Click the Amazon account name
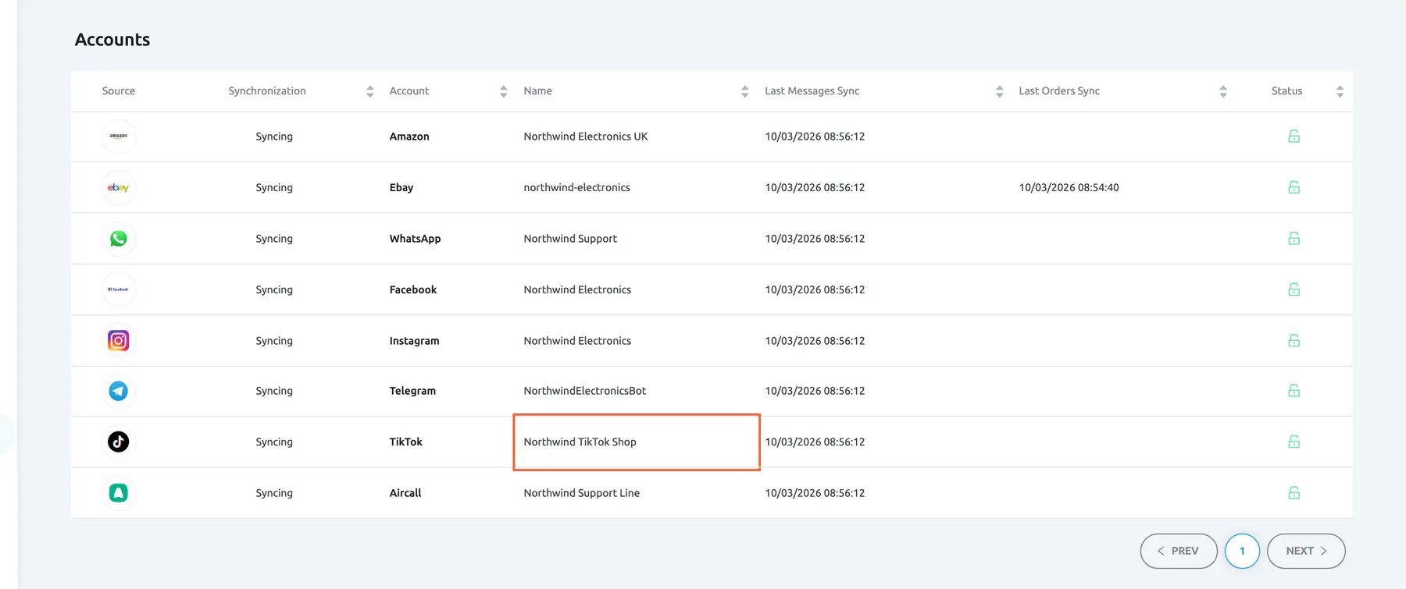The image size is (1406, 589). pos(409,137)
